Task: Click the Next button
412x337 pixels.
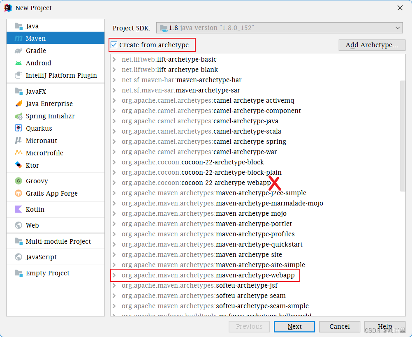Action: tap(294, 326)
